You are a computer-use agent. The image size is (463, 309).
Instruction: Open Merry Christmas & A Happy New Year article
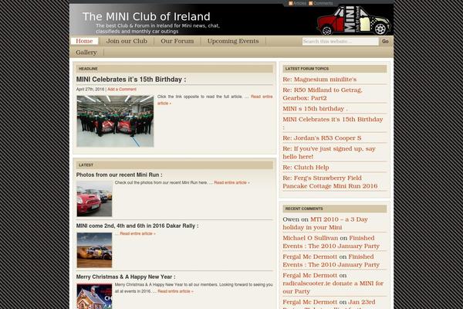pos(126,277)
